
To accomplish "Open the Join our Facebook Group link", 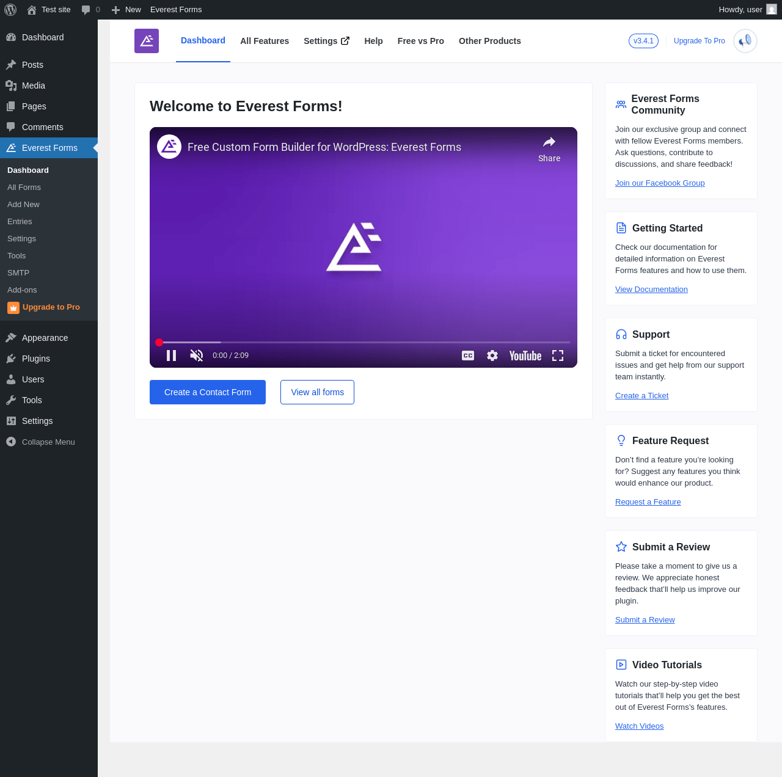I will pos(660,183).
